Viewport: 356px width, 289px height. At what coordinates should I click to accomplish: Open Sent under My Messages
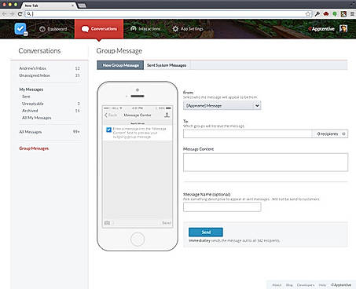coord(26,97)
